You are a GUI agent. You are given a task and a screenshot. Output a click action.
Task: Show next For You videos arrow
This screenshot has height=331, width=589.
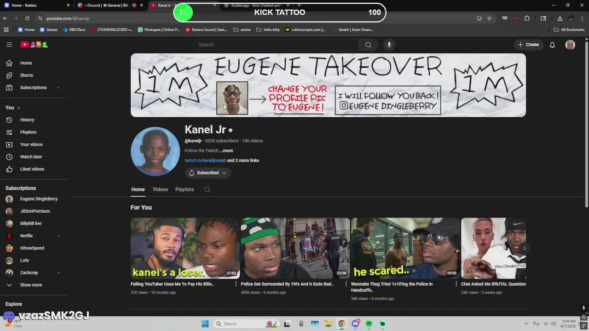tap(524, 248)
